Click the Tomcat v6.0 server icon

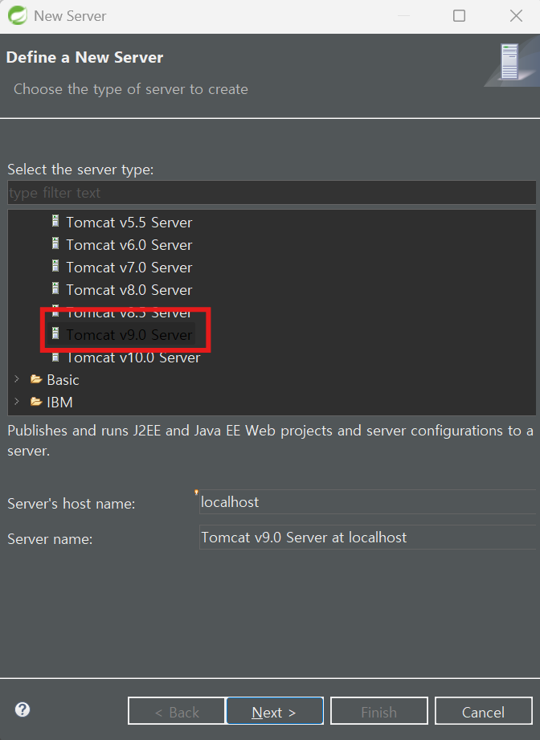(x=55, y=243)
